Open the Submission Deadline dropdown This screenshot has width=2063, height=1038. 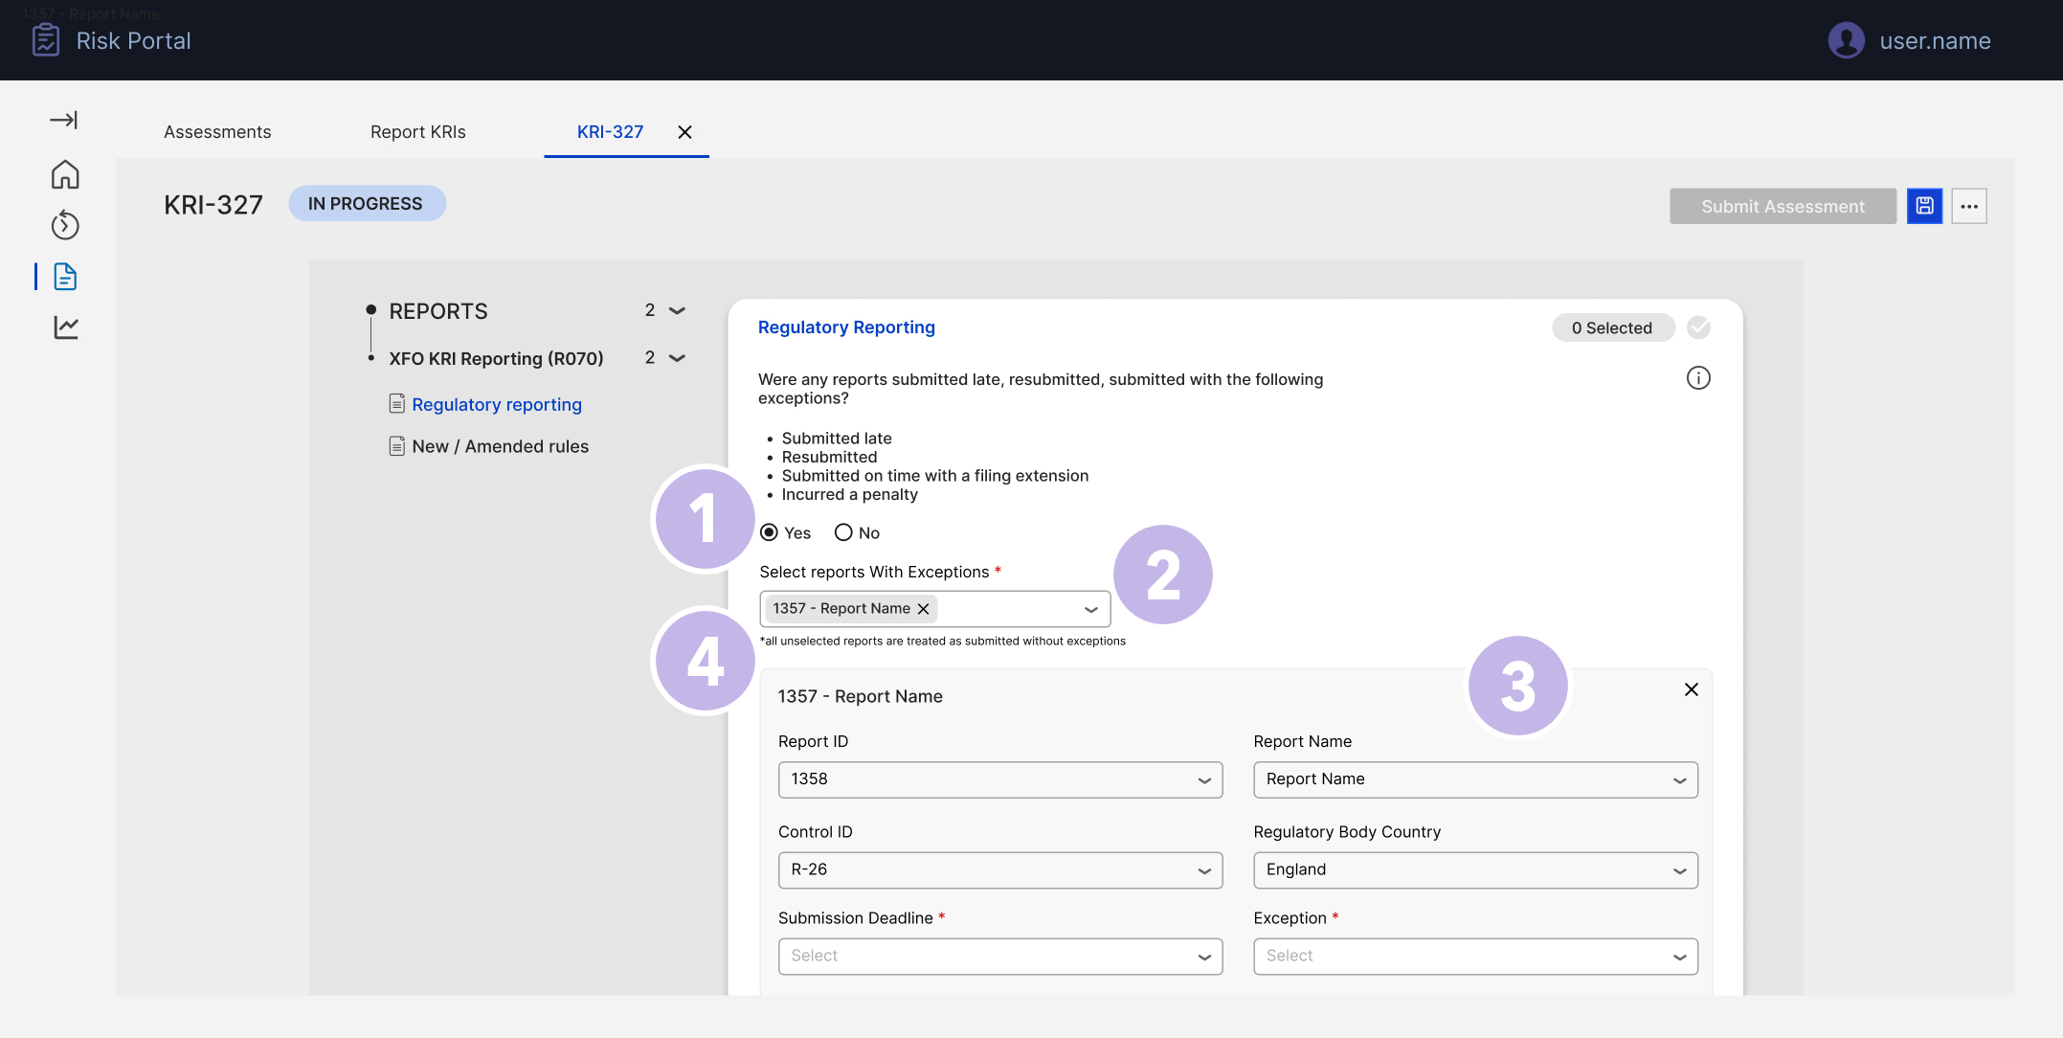tap(1000, 957)
